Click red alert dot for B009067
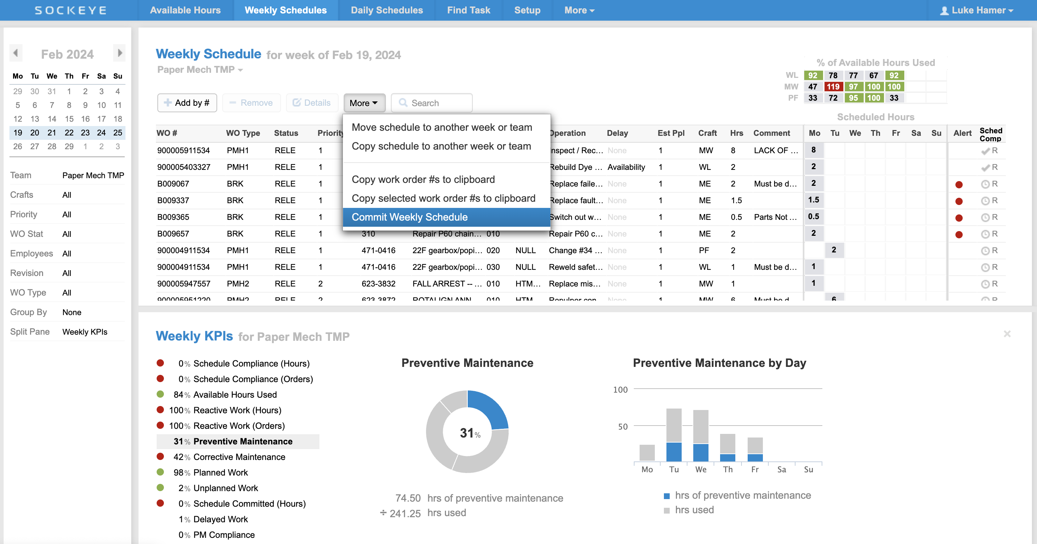This screenshot has width=1037, height=544. 959,185
